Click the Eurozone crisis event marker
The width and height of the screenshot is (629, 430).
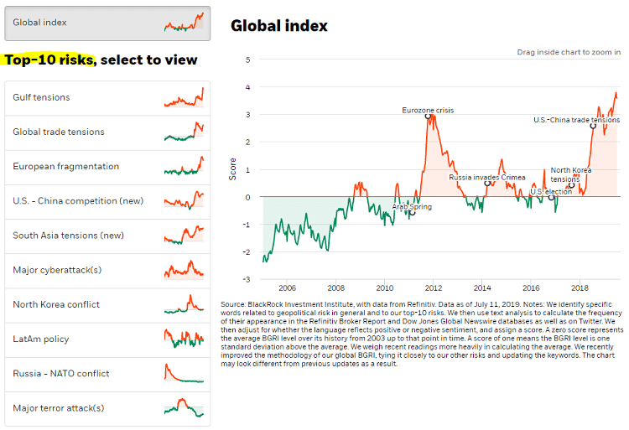pyautogui.click(x=429, y=116)
